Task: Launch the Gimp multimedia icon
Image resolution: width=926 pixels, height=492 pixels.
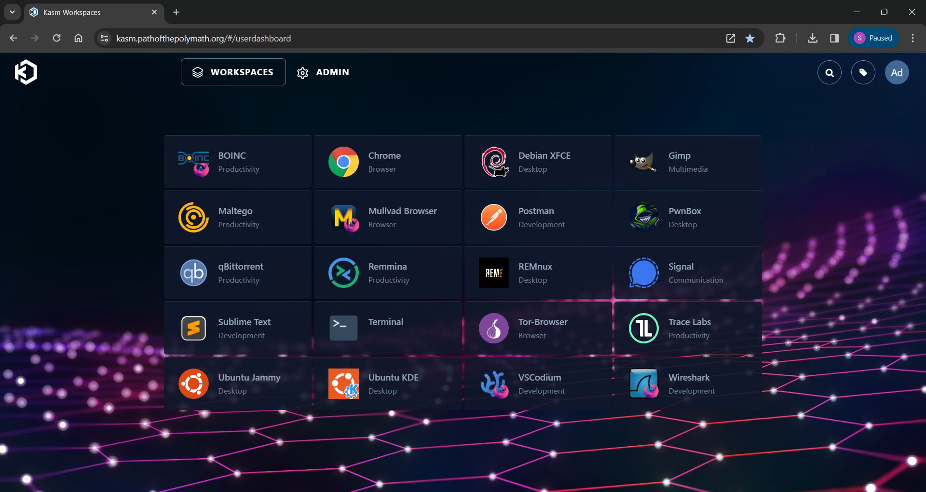Action: [644, 162]
